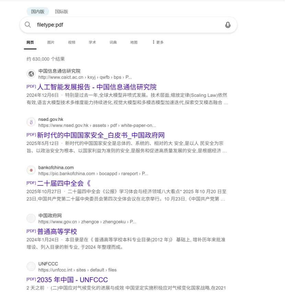This screenshot has width=285, height=293.
Task: Open the 更多 options menu
Action: point(158,42)
